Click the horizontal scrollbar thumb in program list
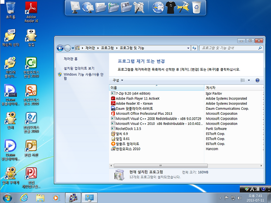This screenshot has height=203, width=271. coord(161,166)
